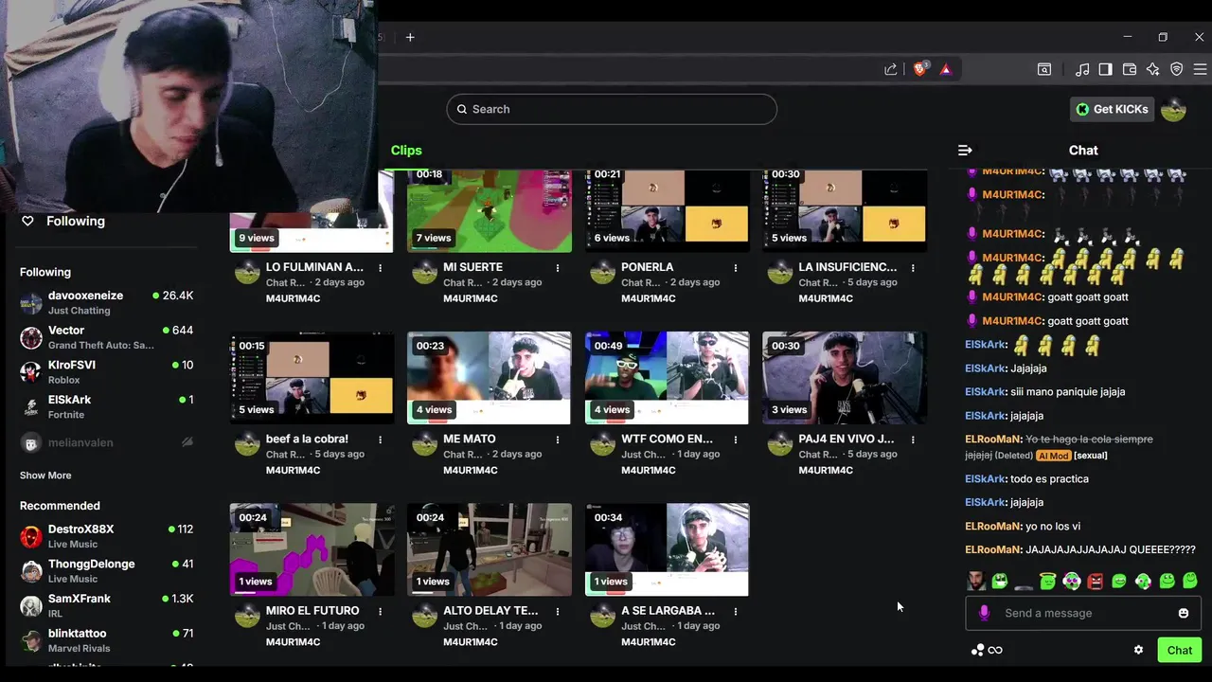The width and height of the screenshot is (1212, 682).
Task: Open the emoji picker in message box
Action: 1184,613
